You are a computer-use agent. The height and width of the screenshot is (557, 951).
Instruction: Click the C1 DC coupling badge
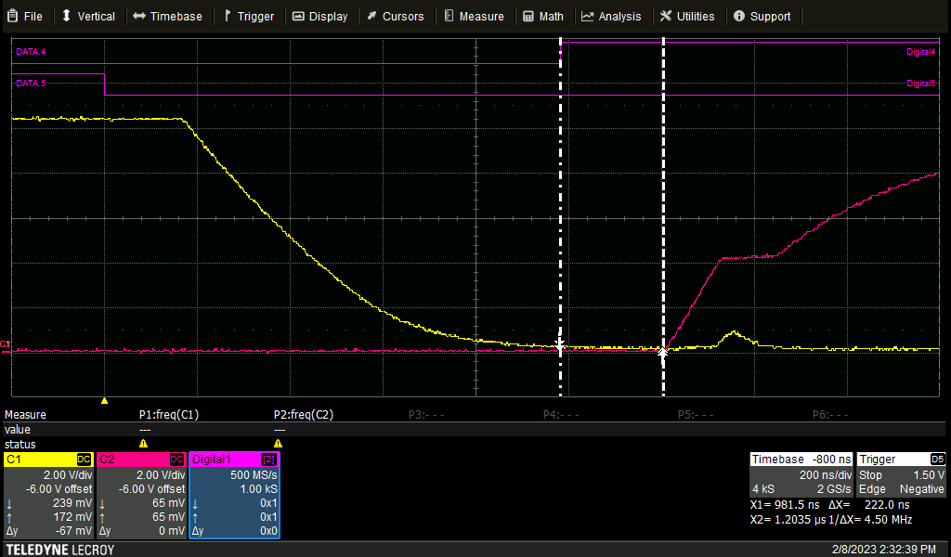coord(84,460)
